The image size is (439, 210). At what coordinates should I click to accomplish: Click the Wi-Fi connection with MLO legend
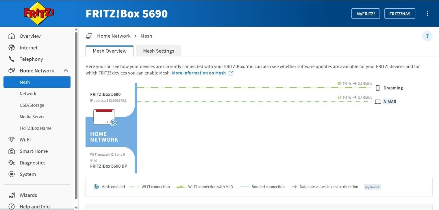pos(205,187)
